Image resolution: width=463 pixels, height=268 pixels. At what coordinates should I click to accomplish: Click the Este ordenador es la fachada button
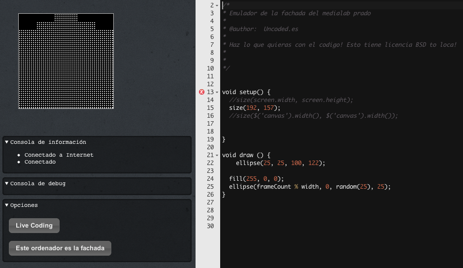60,248
